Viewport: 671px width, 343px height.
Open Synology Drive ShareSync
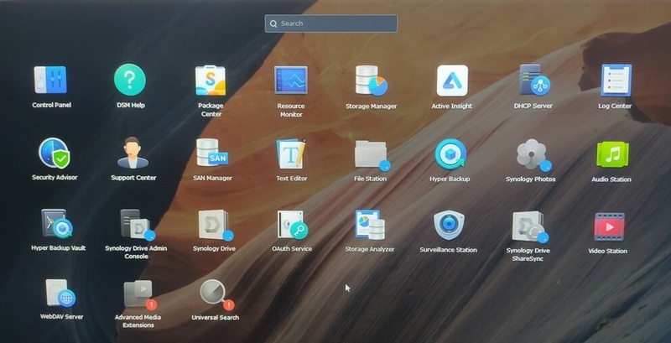(530, 226)
